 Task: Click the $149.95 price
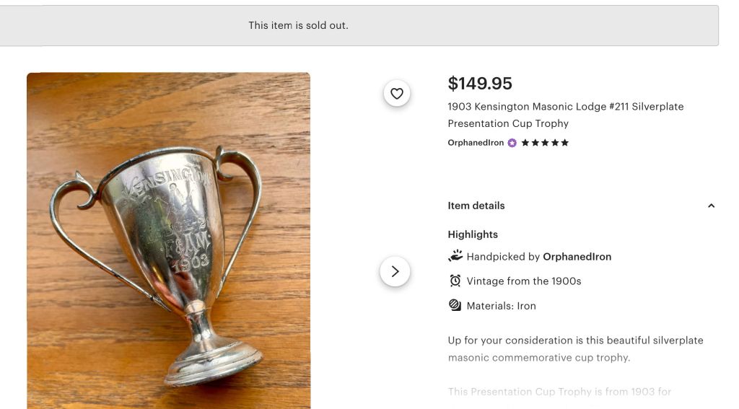pos(480,84)
